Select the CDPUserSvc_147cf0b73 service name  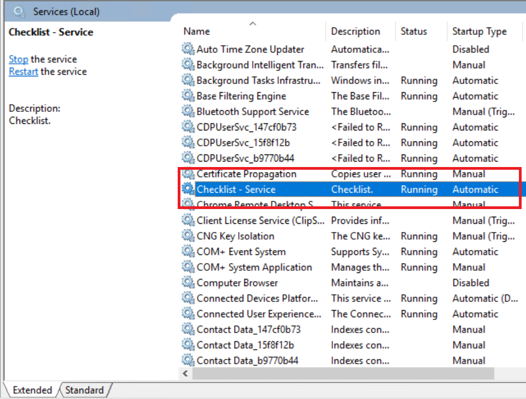pos(247,127)
